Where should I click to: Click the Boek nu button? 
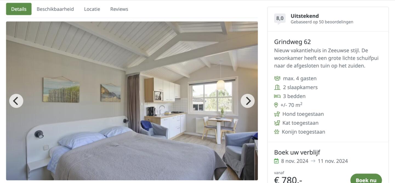366,179
